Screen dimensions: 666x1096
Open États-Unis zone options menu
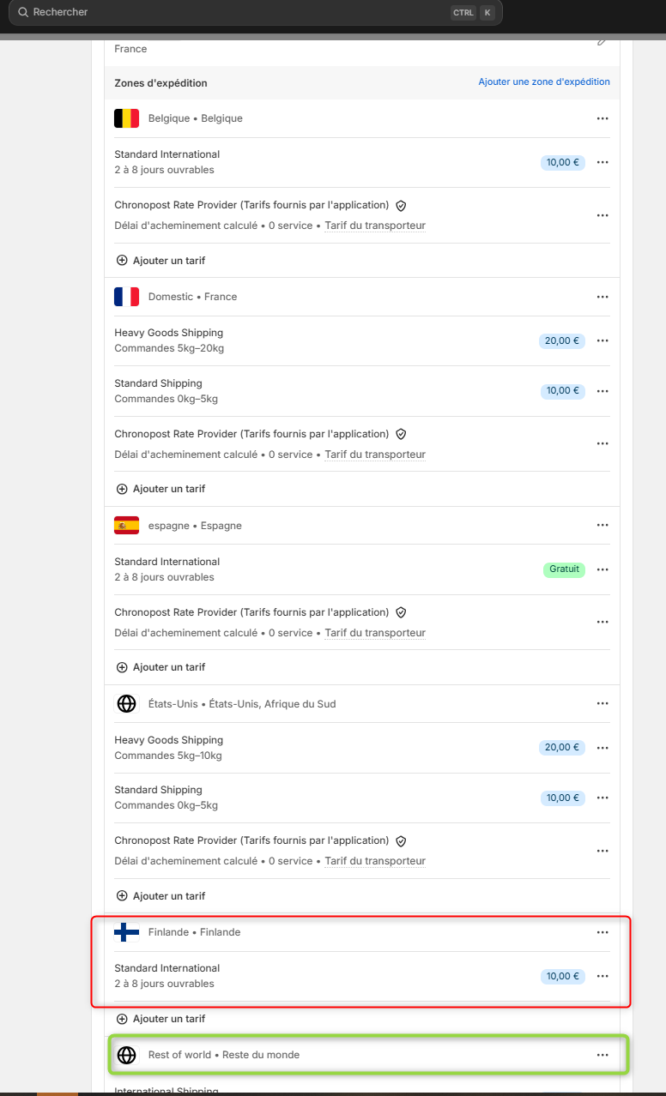[602, 704]
